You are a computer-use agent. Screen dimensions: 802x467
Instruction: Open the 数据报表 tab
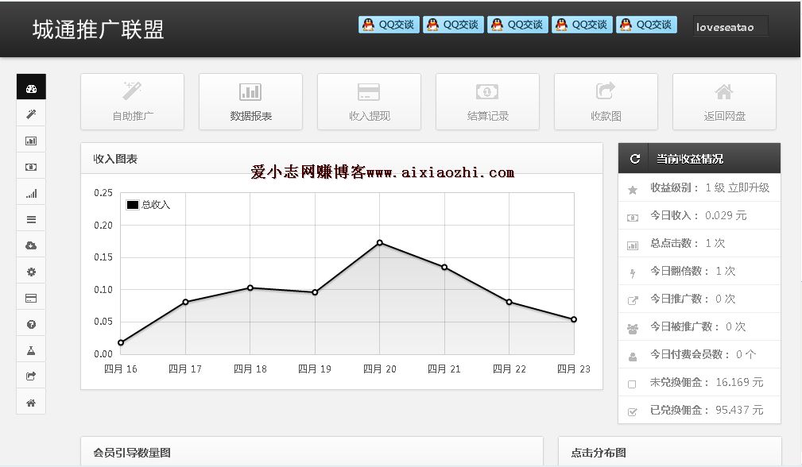point(250,102)
